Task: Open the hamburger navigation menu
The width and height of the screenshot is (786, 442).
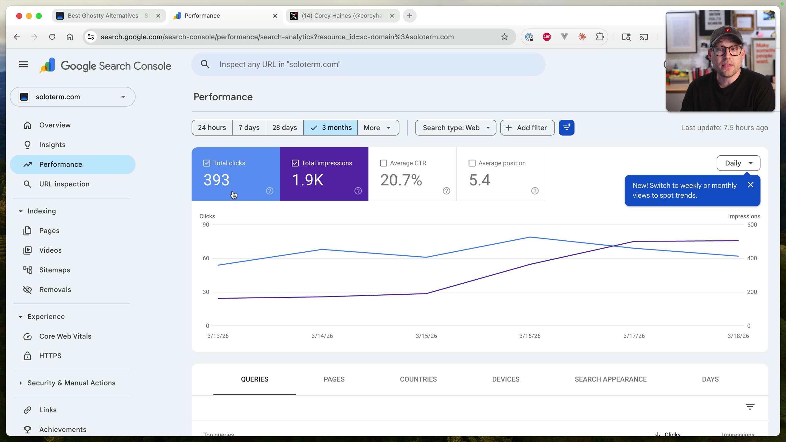Action: point(23,64)
